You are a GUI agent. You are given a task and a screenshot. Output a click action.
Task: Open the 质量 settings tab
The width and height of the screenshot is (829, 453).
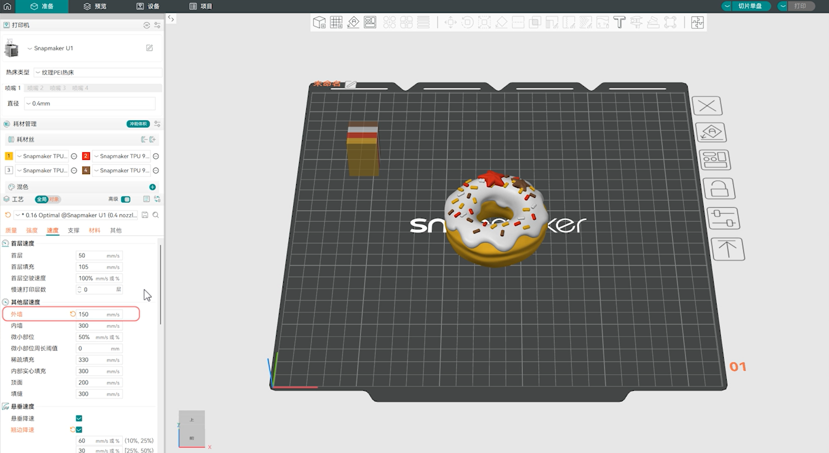click(11, 230)
